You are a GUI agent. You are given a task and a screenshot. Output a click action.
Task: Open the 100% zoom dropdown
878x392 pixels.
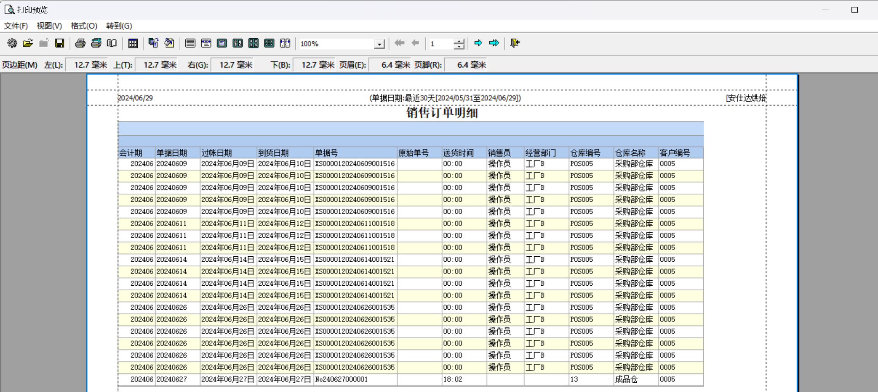pos(379,44)
